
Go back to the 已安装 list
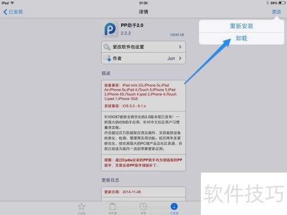[13, 12]
